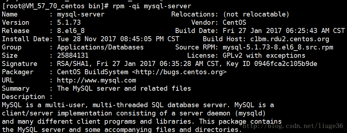Viewport: 347px width, 133px height.
Task: Click the Install Date Tue 28 Nov 2017
Action: click(86, 39)
